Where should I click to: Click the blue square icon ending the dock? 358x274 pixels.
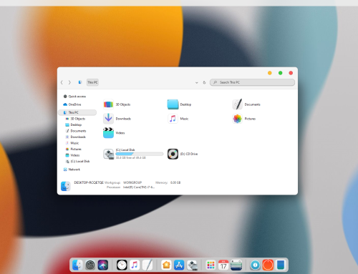click(x=281, y=265)
